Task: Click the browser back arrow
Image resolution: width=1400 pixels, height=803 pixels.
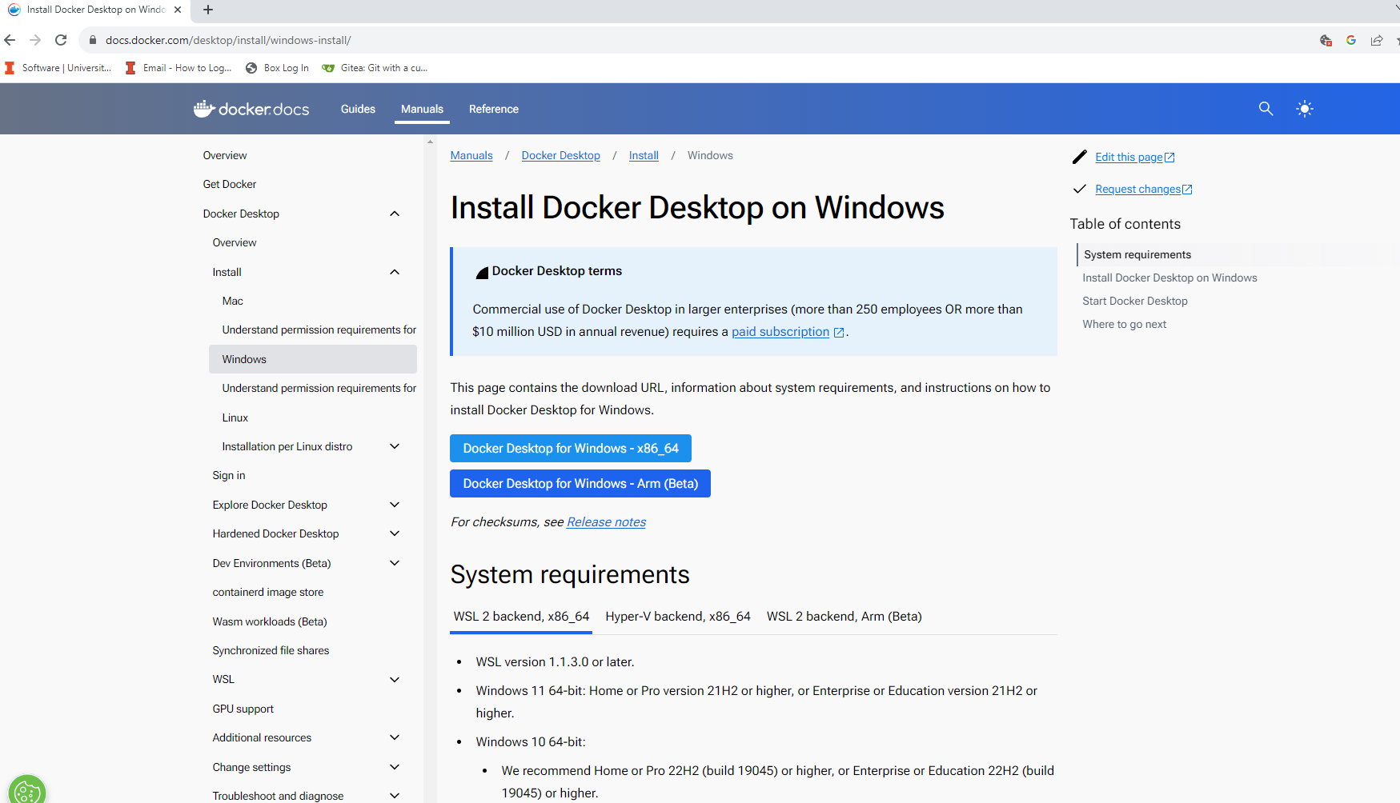Action: coord(10,40)
